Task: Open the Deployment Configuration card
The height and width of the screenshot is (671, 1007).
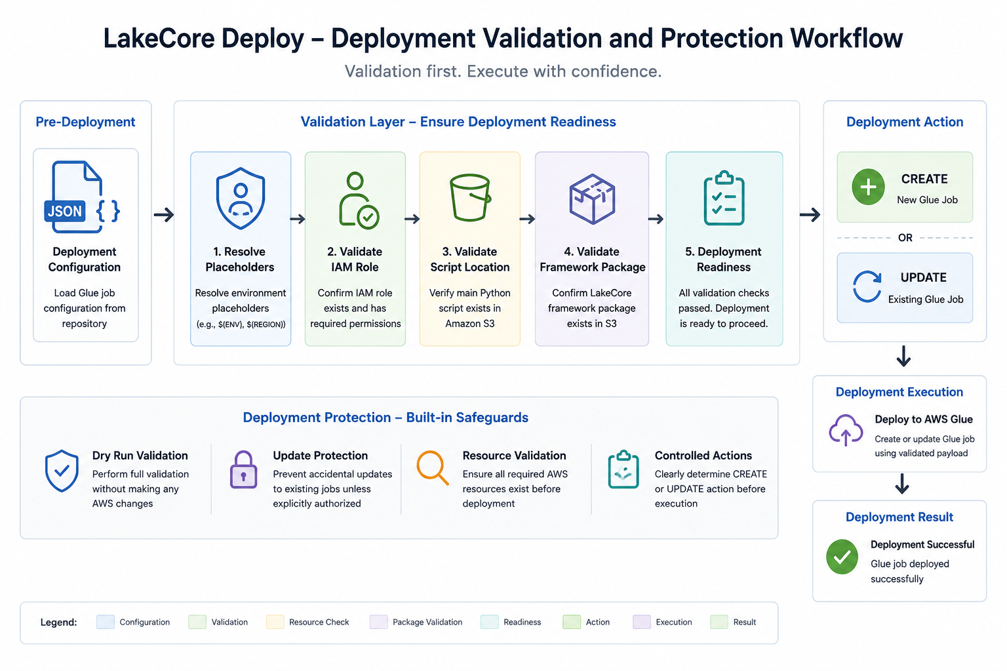Action: point(86,245)
